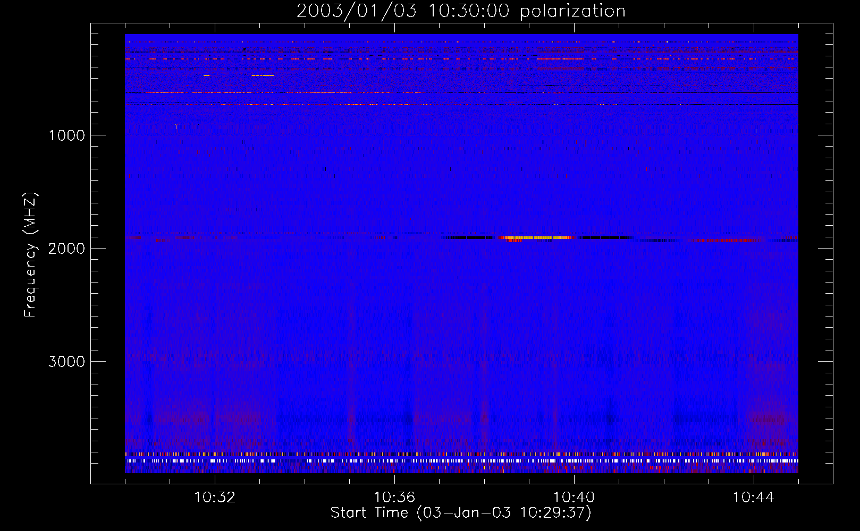Viewport: 860px width, 531px height.
Task: Select the 'Frequency (MHZ)' axis label
Action: pyautogui.click(x=30, y=255)
